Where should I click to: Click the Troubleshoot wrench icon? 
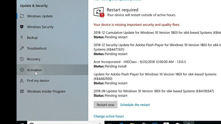[x=22, y=48]
